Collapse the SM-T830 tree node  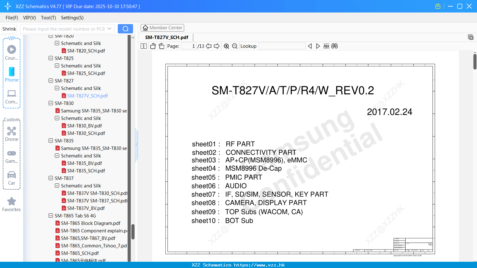(x=51, y=103)
